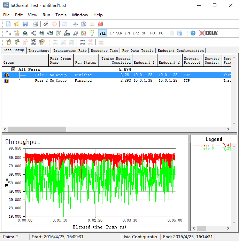Click the pair link layout icon

[x=82, y=42]
